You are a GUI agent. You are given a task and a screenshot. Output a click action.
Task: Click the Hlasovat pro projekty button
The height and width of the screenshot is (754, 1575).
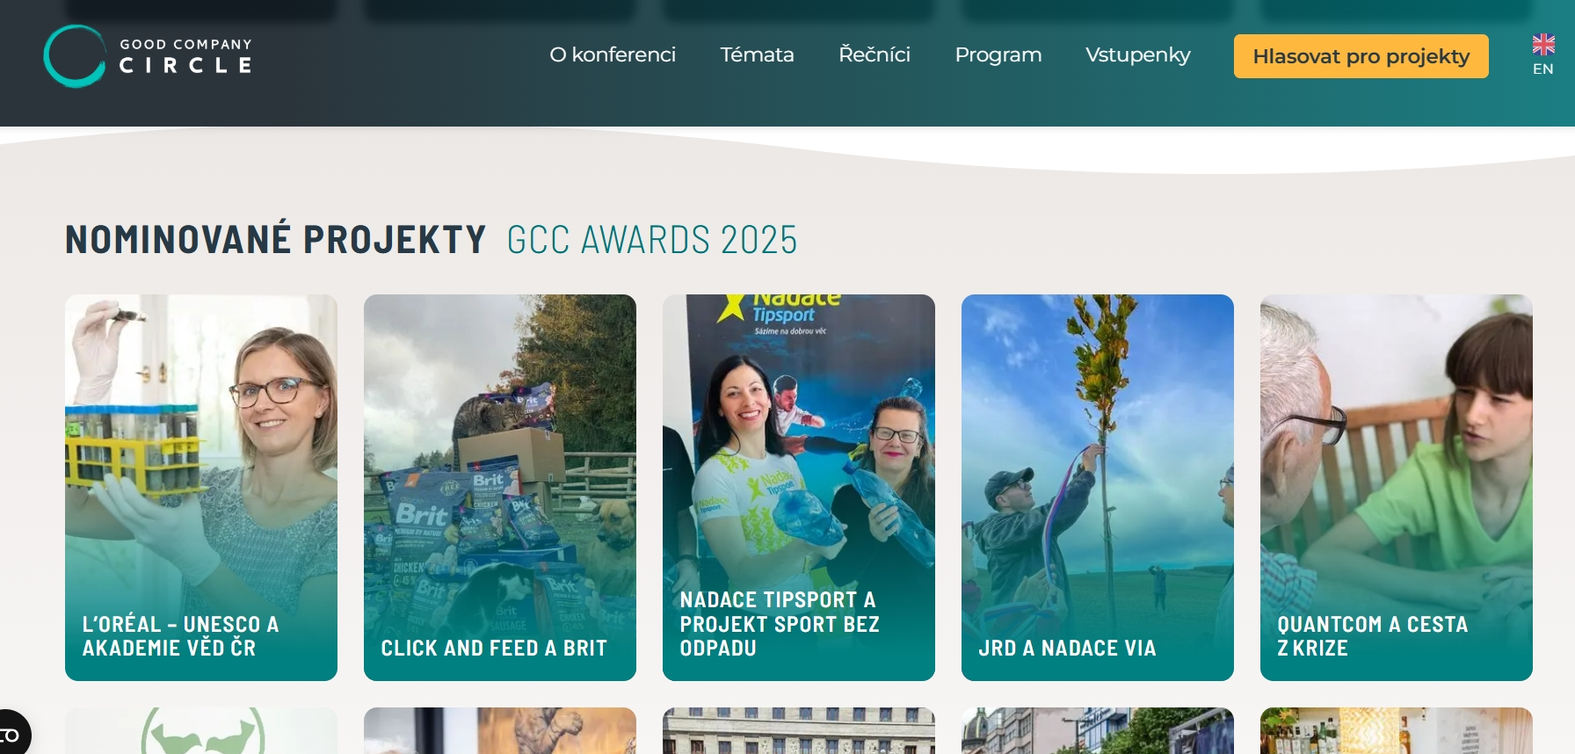(x=1361, y=56)
